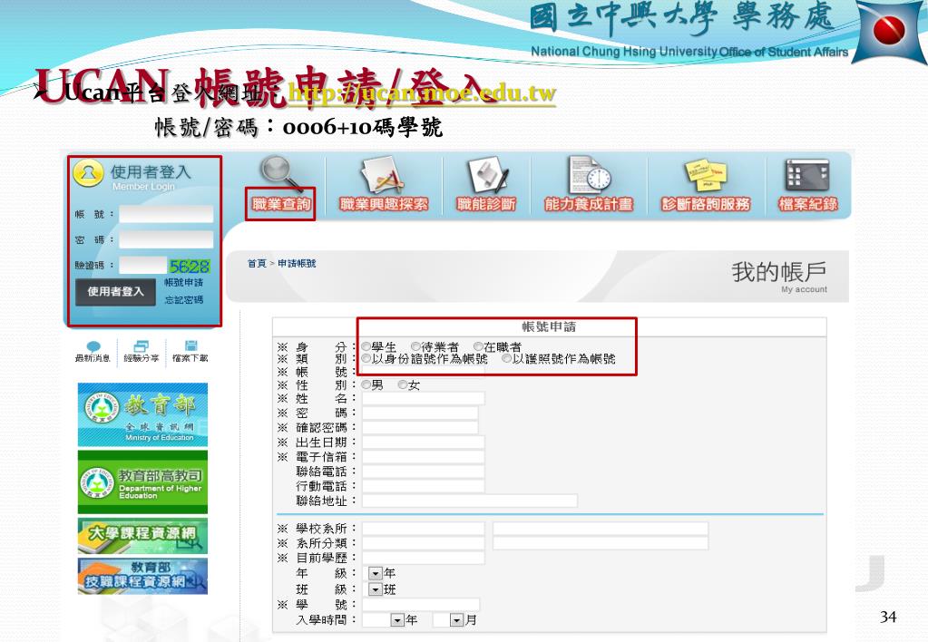The image size is (928, 642).
Task: Click the 使用者登入 login button
Action: tap(115, 292)
